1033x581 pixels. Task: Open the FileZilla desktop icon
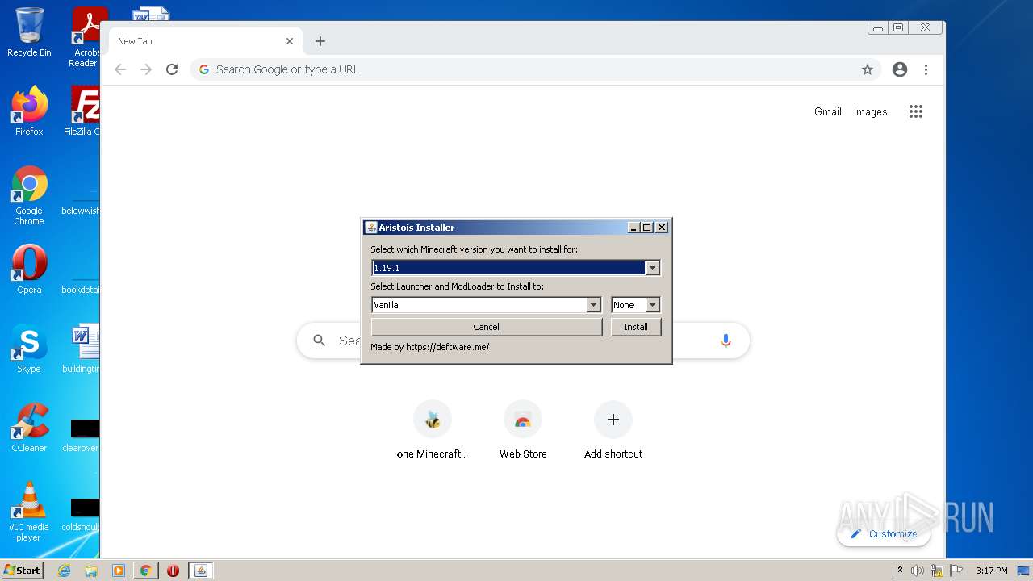pos(83,111)
